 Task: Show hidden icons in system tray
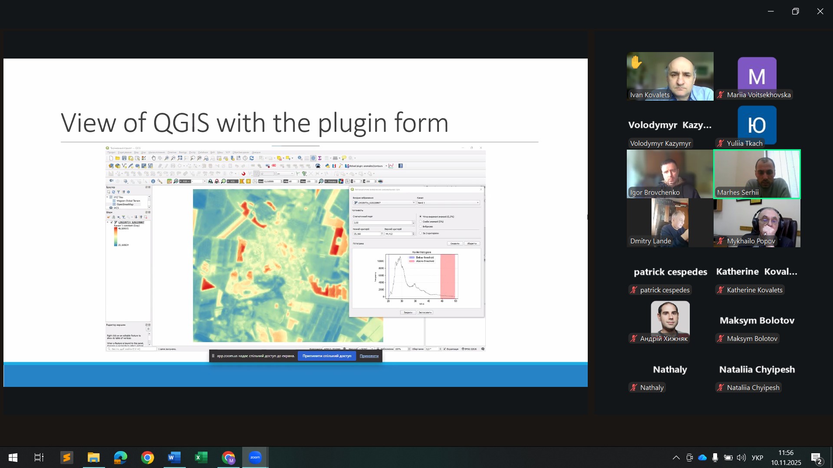coord(676,458)
